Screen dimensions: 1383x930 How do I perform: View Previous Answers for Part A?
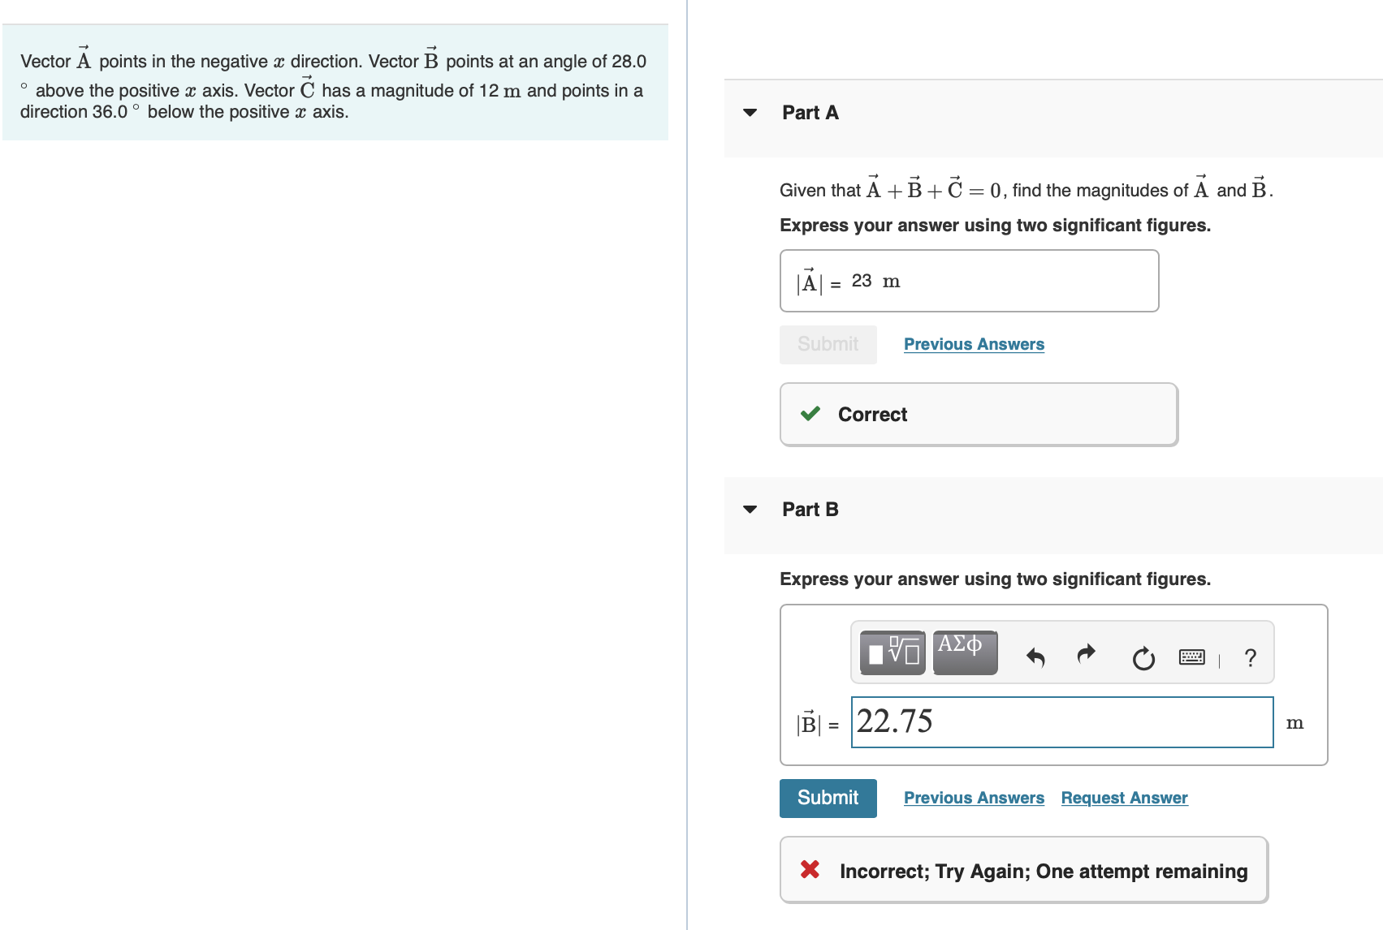click(x=974, y=344)
